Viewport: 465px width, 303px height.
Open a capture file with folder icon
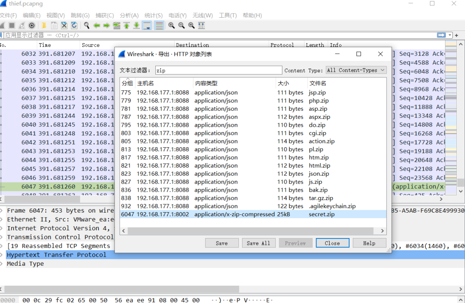[x=44, y=25]
